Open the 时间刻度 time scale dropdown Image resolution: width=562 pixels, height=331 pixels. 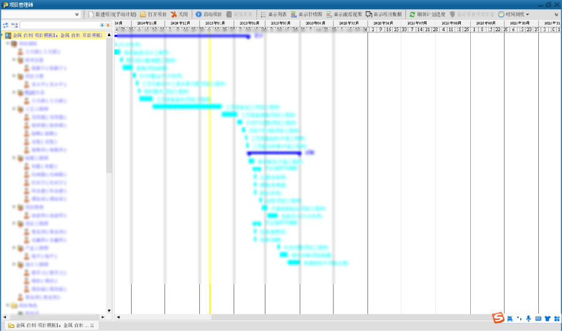pyautogui.click(x=514, y=14)
